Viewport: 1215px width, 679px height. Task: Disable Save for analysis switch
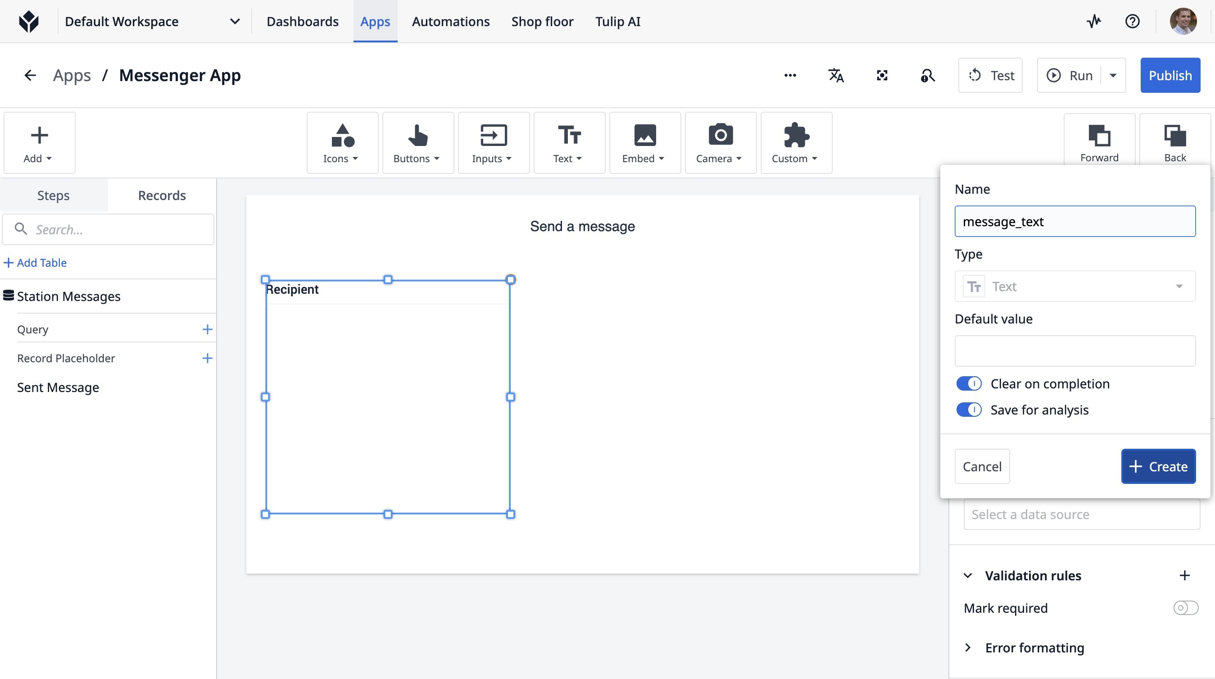968,410
